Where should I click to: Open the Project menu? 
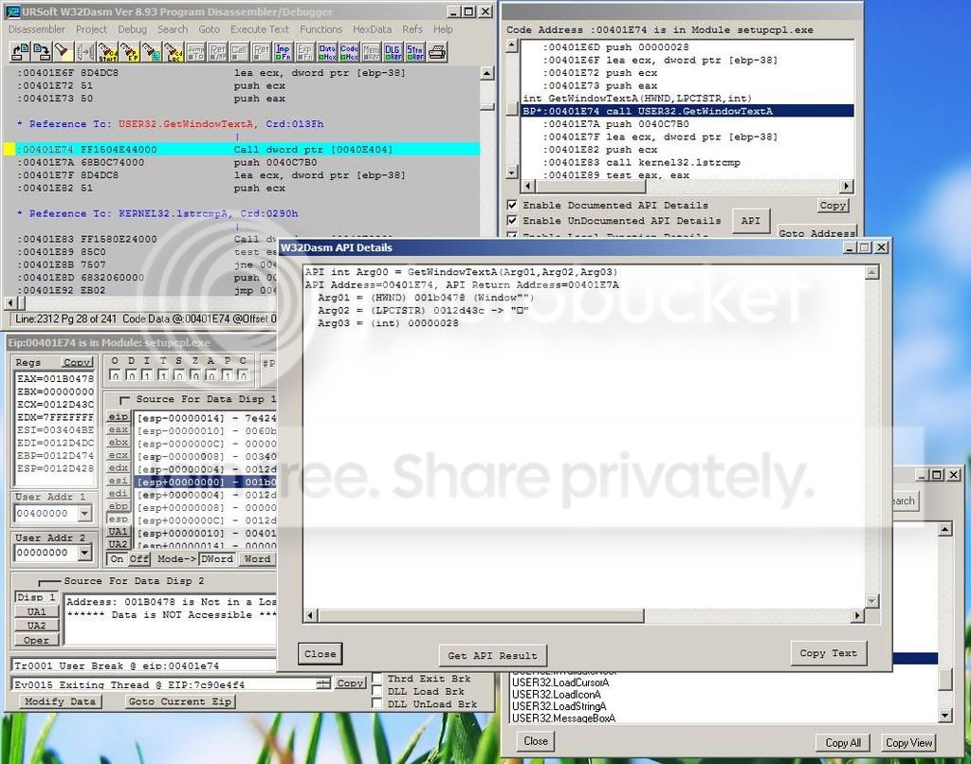(x=92, y=29)
